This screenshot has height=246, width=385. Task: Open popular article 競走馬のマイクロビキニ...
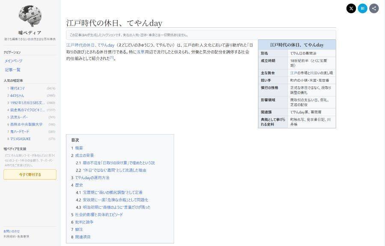[x=27, y=110]
